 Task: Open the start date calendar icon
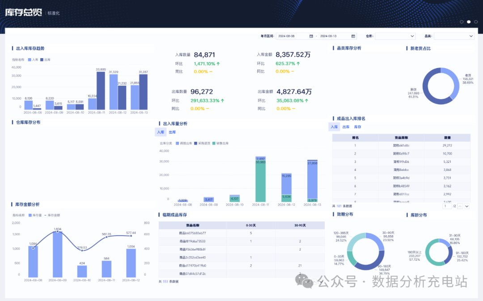(311, 36)
